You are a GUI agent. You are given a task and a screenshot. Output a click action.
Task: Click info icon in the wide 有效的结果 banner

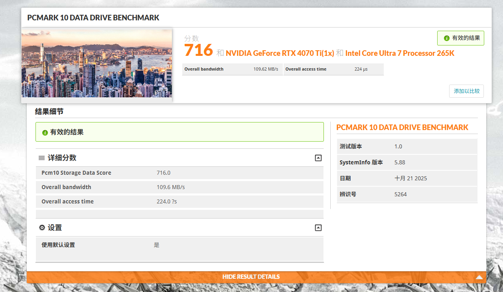tap(45, 132)
